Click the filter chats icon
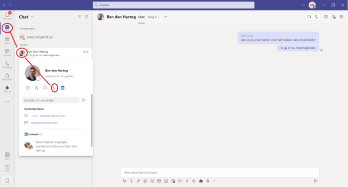 tap(80, 17)
